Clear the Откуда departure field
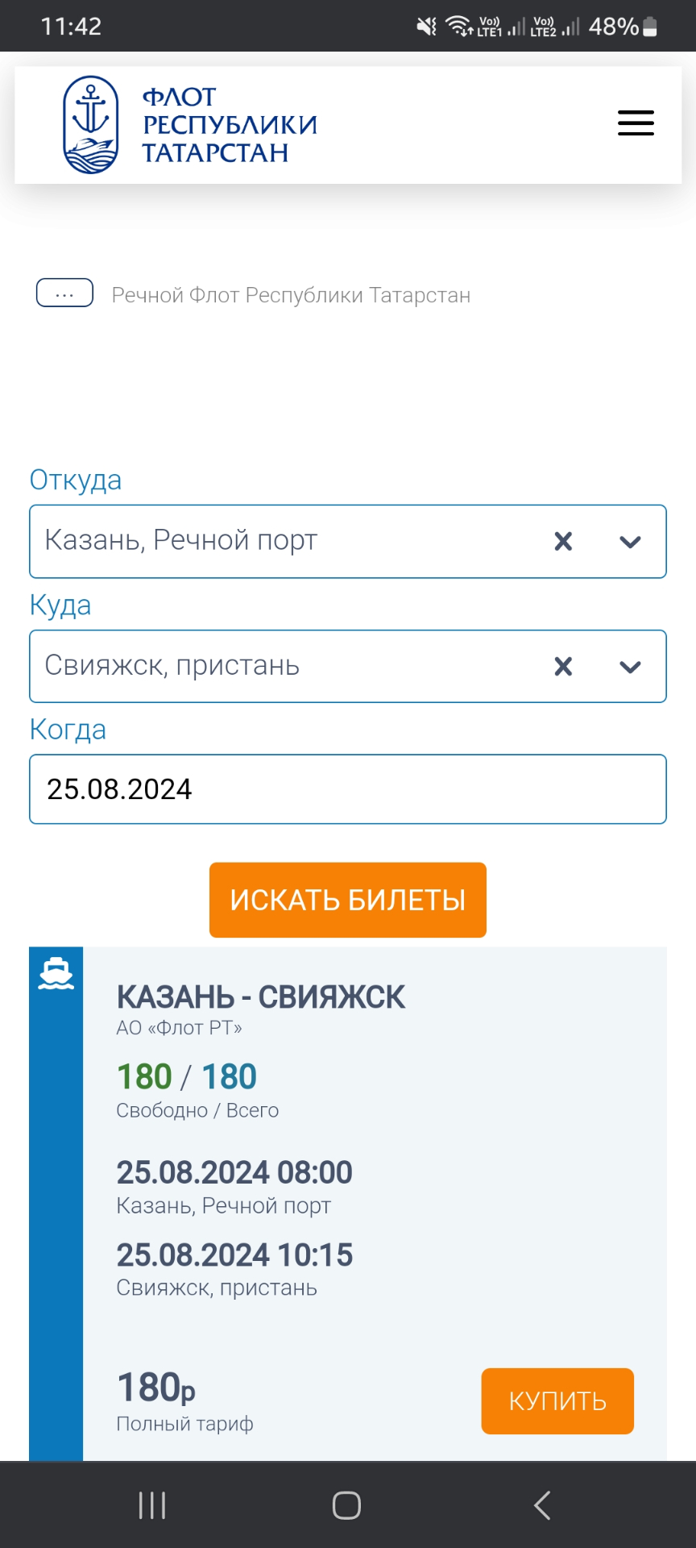Viewport: 696px width, 1548px height. [x=563, y=541]
